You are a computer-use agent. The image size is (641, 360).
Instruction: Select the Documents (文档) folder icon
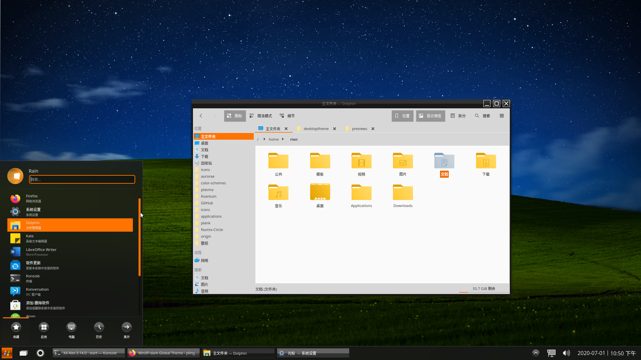click(444, 161)
